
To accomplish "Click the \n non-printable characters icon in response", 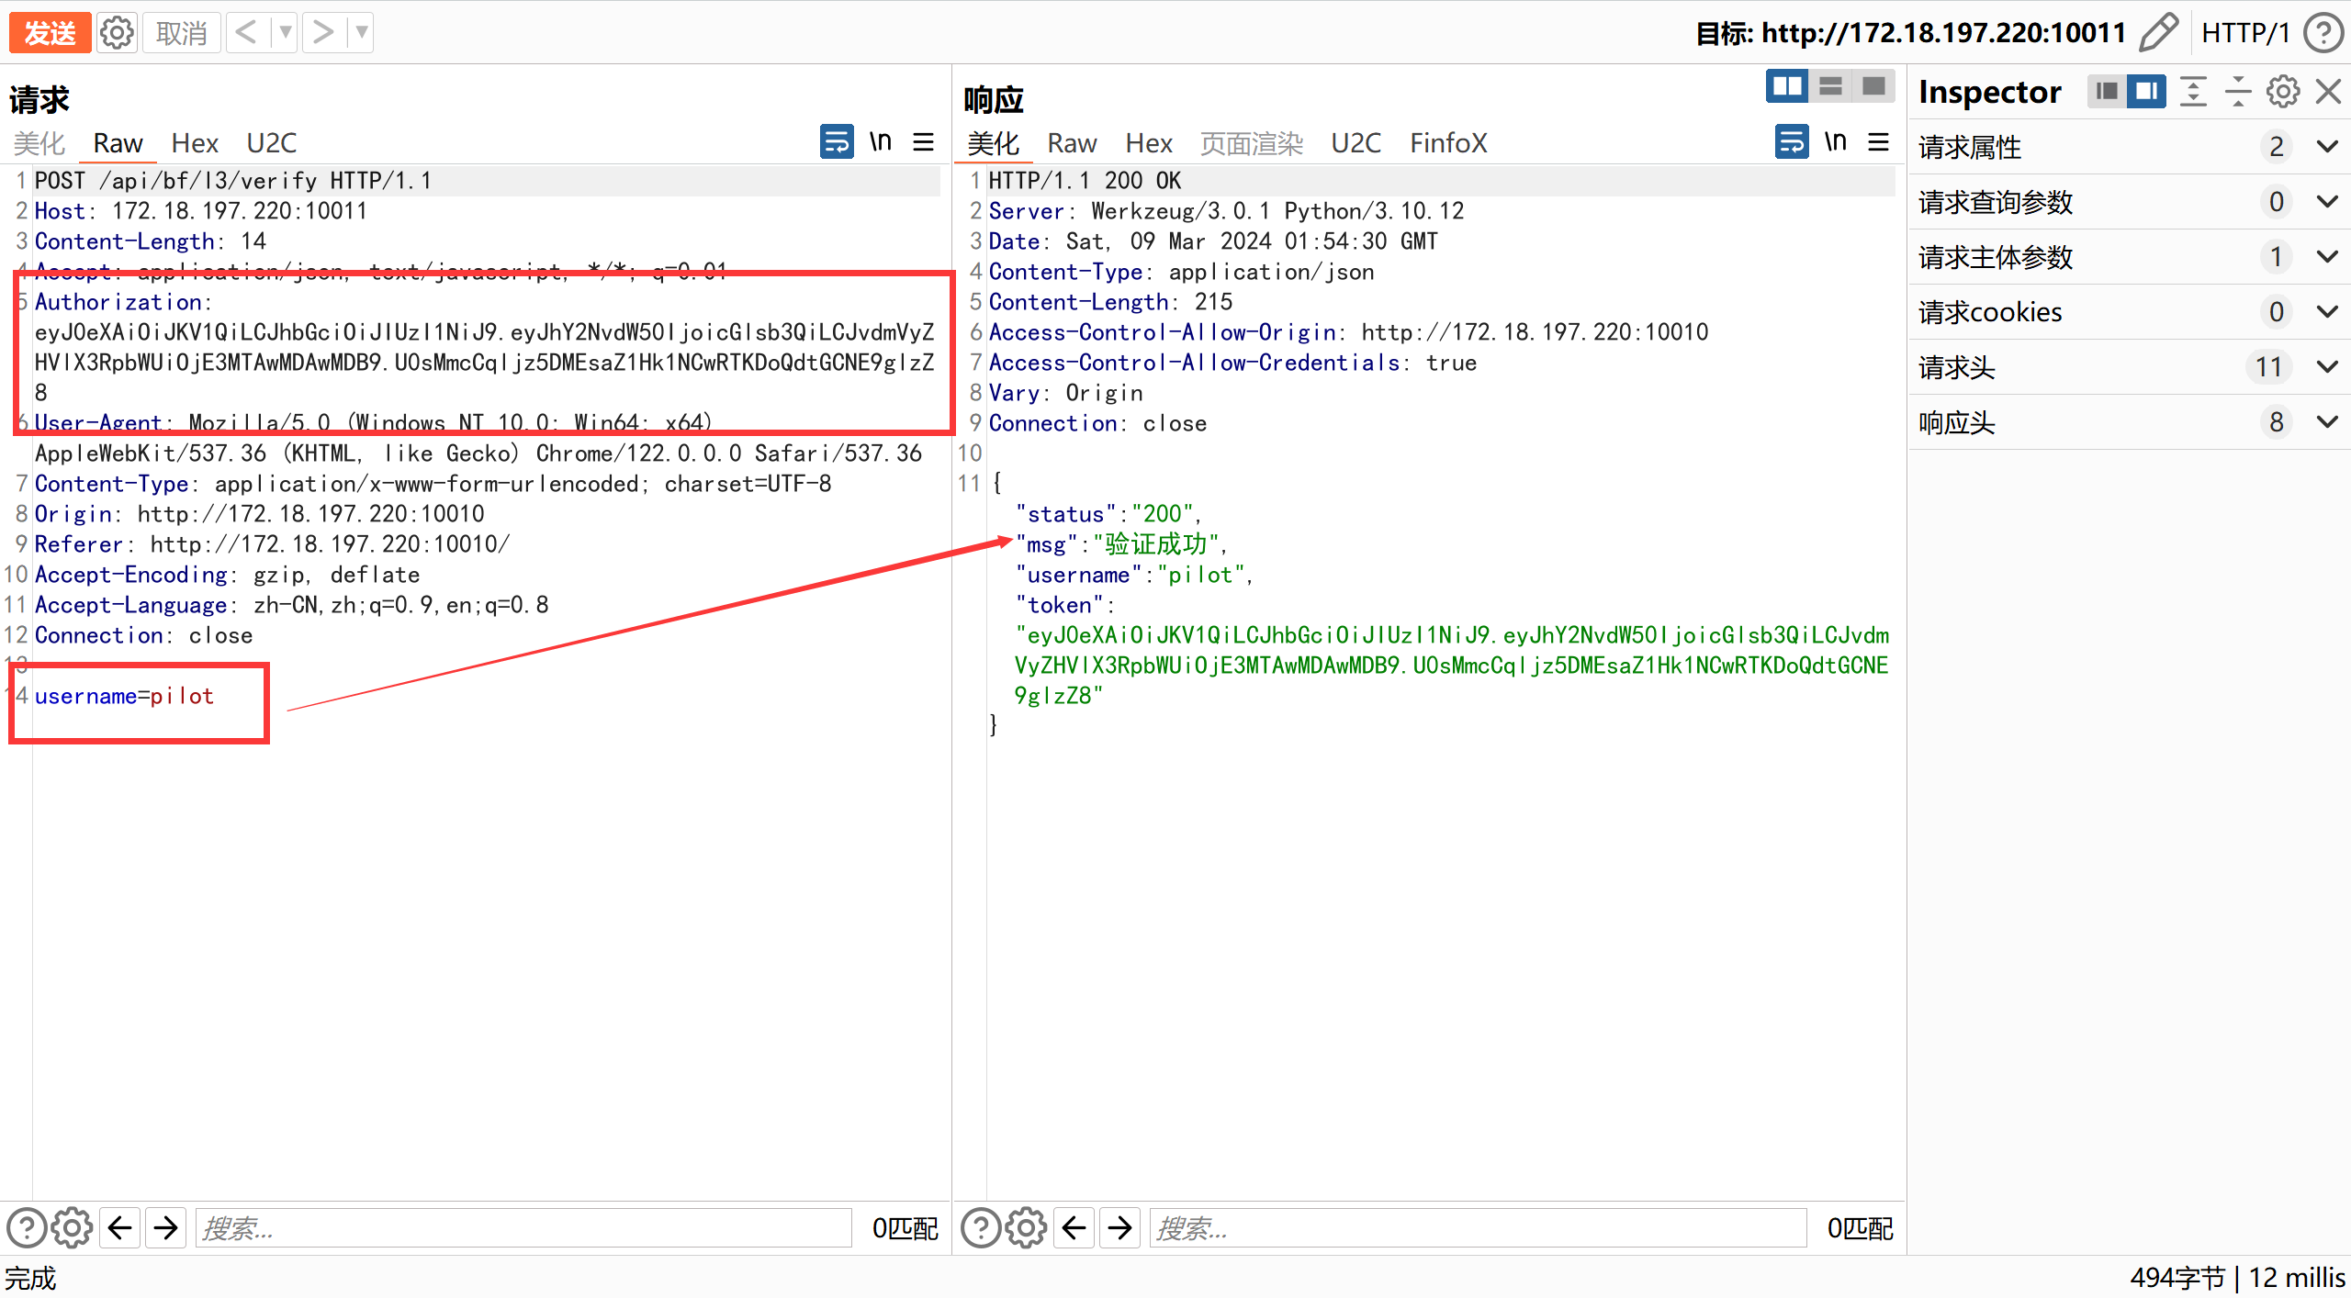I will click(1835, 142).
